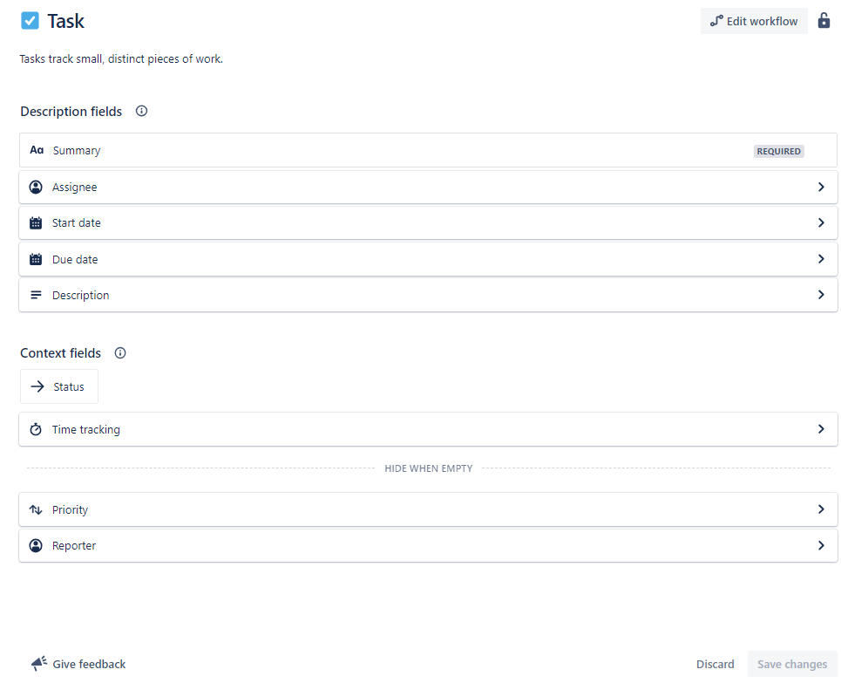
Task: Open the Give feedback link
Action: click(x=79, y=664)
